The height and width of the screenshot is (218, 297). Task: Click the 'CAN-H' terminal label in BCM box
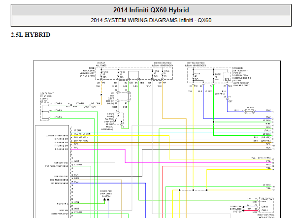tap(264, 207)
